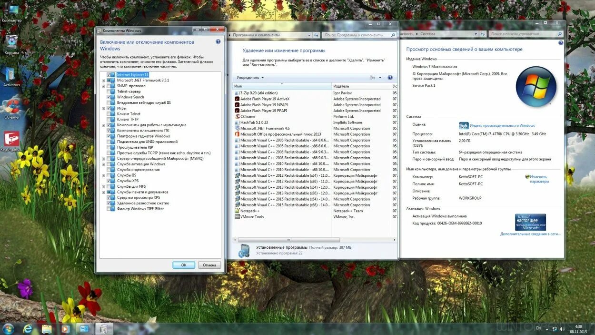Click the Adobe Flash Player 19 ActiveX icon
The height and width of the screenshot is (335, 595).
click(x=237, y=99)
